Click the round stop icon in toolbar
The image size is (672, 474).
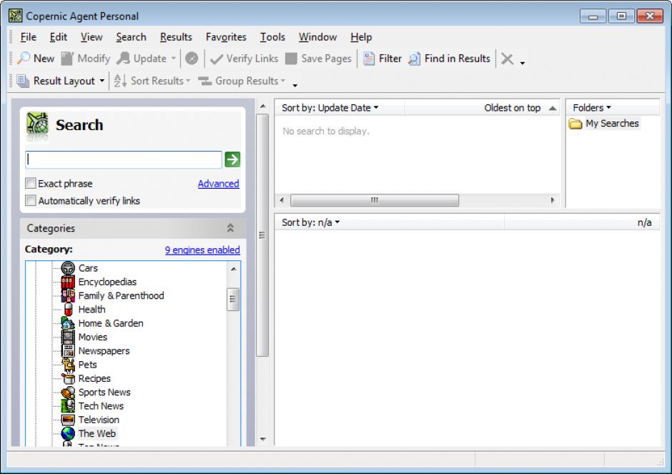tap(192, 59)
